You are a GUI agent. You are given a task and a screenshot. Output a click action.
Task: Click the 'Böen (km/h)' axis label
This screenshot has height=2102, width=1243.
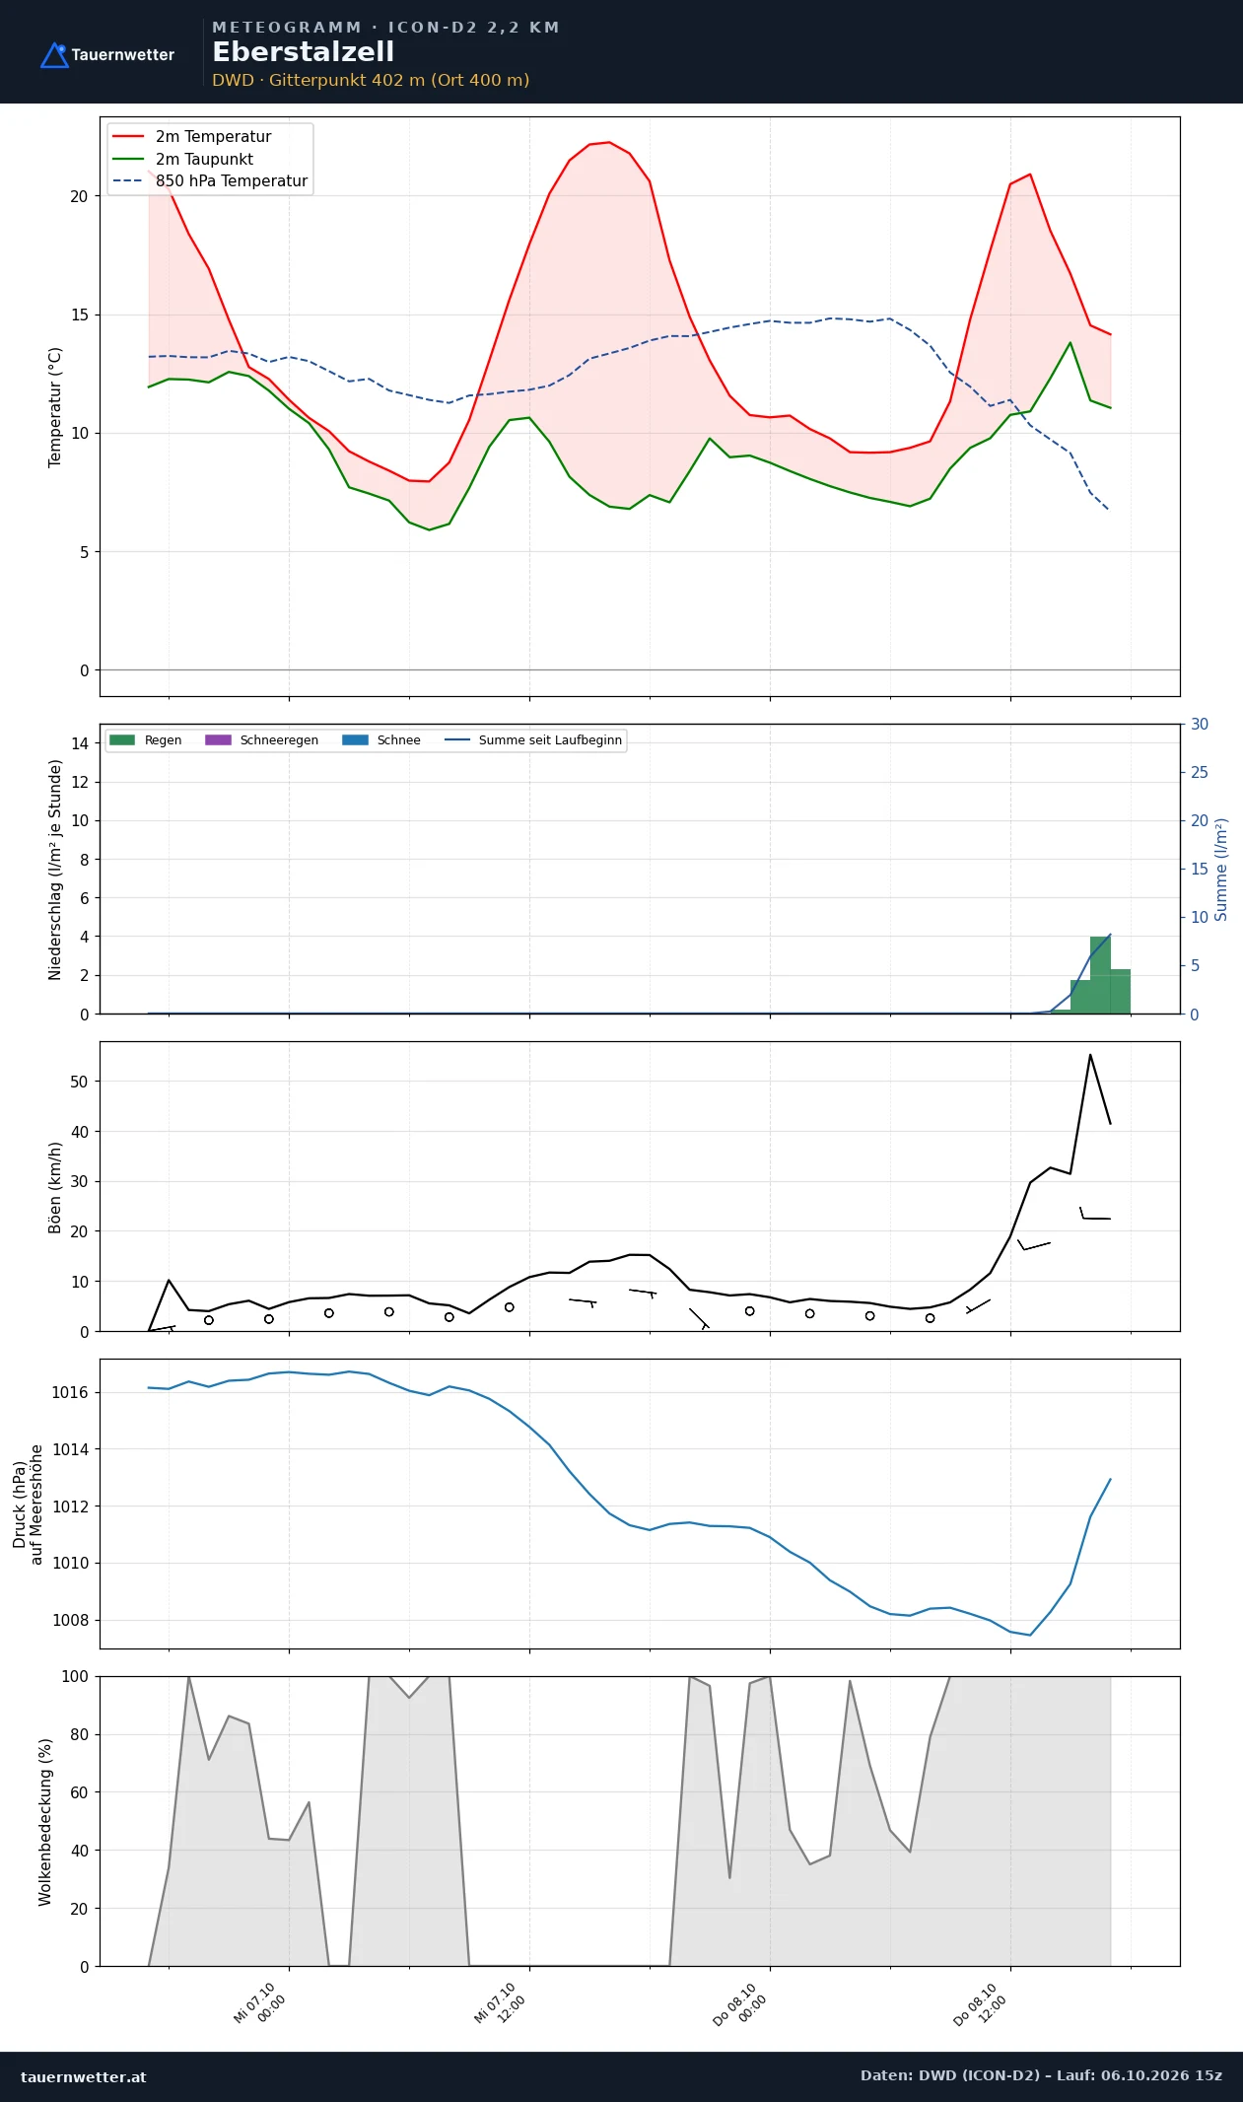click(x=55, y=1188)
